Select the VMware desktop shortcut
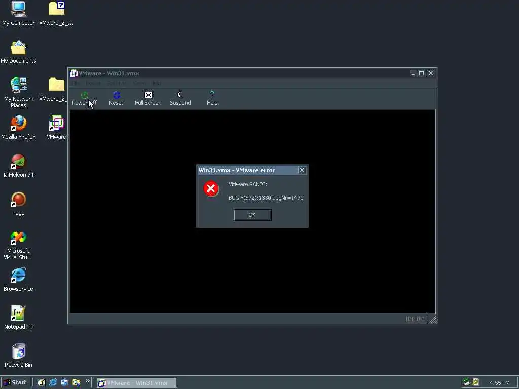Image resolution: width=519 pixels, height=389 pixels. coord(56,128)
